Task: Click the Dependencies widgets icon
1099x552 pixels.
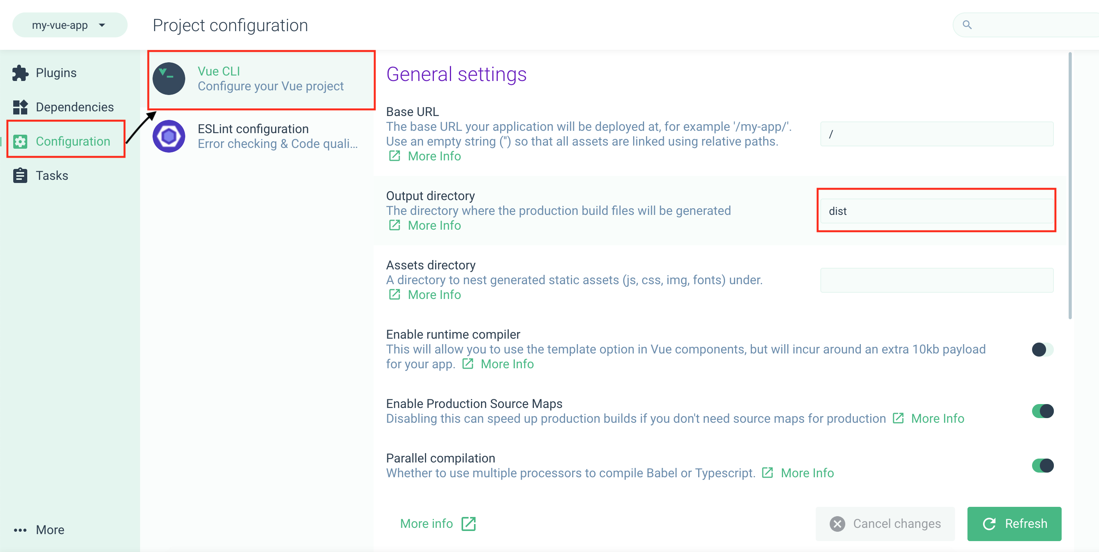Action: [20, 107]
